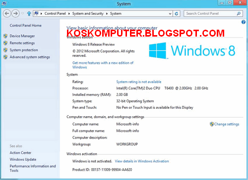Click the Windows 8 Release Preview text
This screenshot has width=248, height=180.
93,45
